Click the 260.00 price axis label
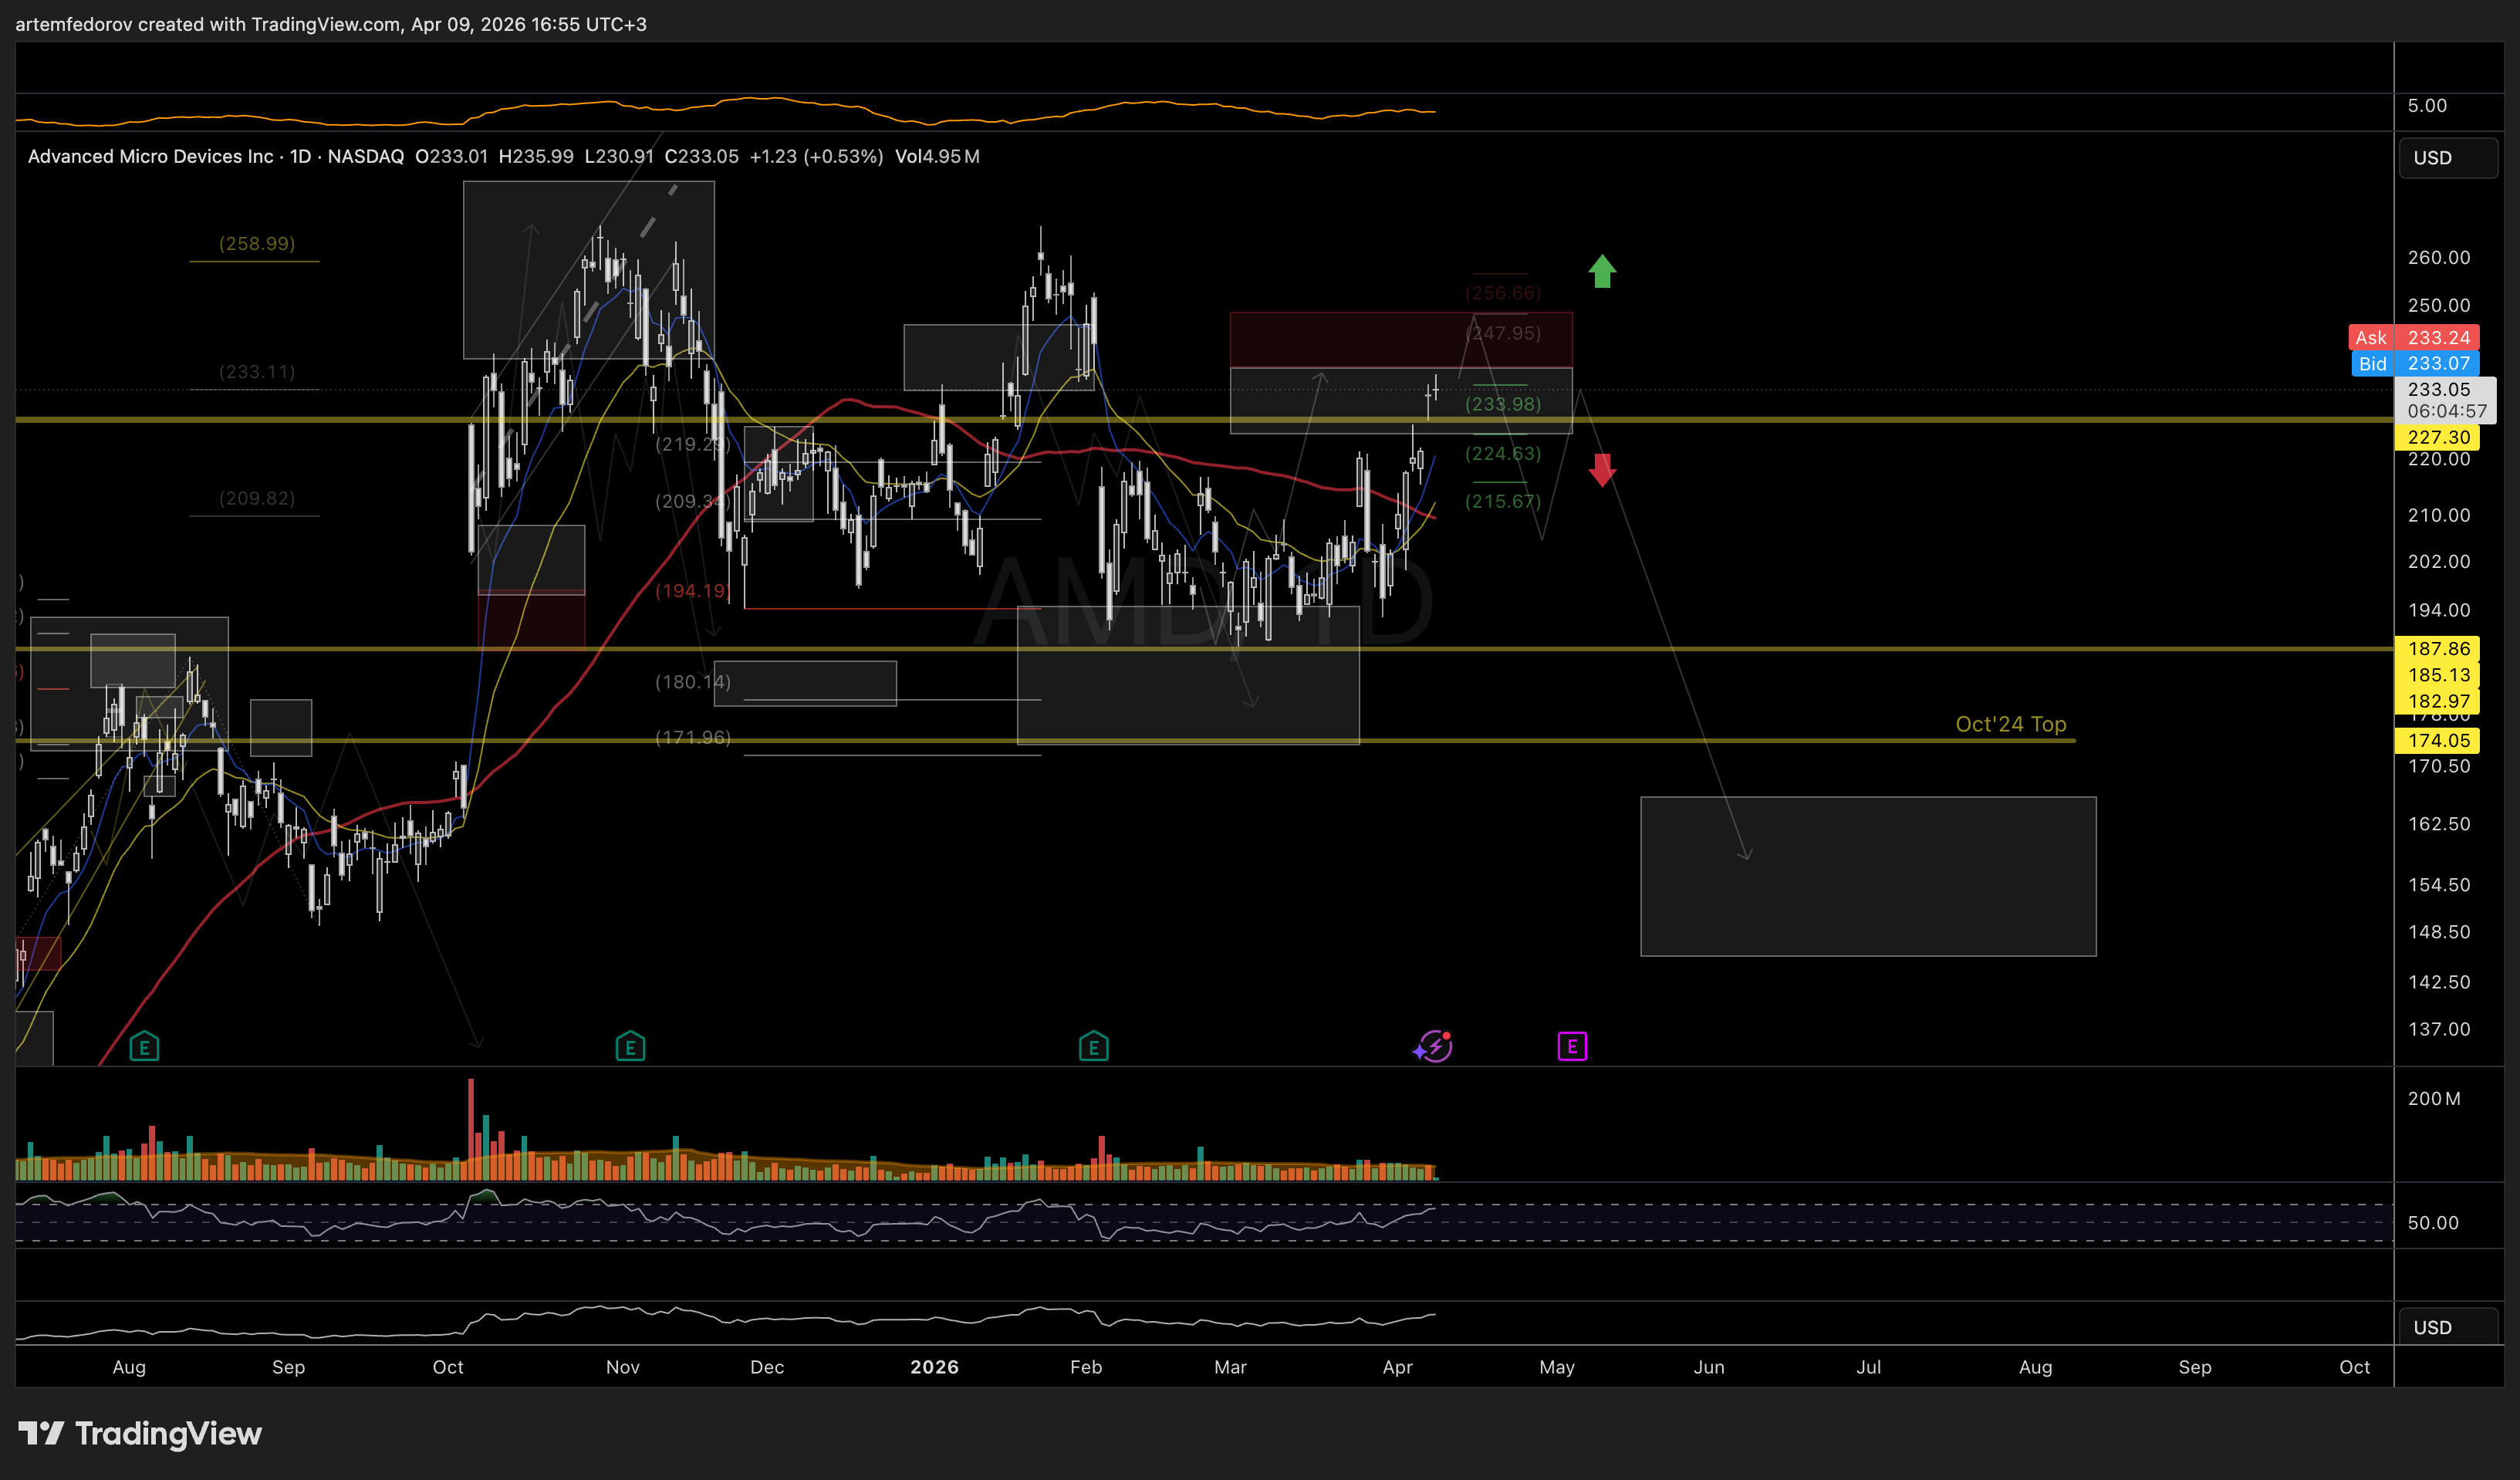The image size is (2520, 1480). [2438, 258]
